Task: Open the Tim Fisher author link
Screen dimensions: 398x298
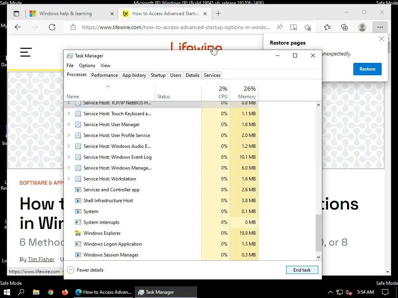Action: tap(41, 259)
